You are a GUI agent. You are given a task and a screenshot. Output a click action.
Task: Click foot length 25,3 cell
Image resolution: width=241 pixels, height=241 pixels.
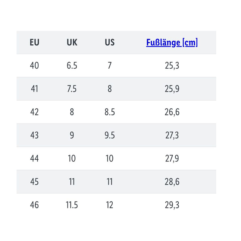coord(172,66)
